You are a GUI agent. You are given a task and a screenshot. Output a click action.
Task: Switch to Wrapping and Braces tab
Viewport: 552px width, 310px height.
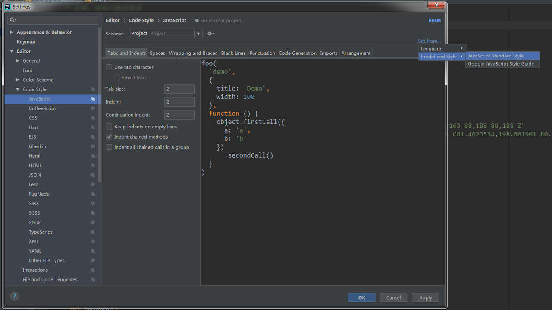(193, 53)
